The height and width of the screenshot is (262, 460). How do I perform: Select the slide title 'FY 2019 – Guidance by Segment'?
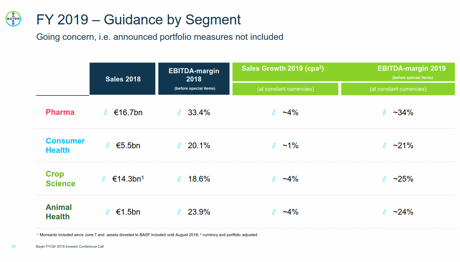[138, 20]
